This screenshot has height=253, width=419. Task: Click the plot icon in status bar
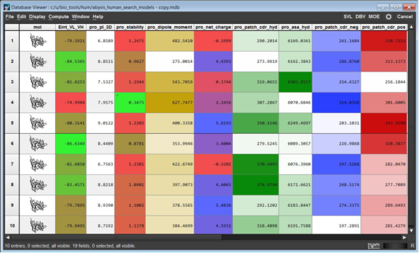pyautogui.click(x=373, y=246)
